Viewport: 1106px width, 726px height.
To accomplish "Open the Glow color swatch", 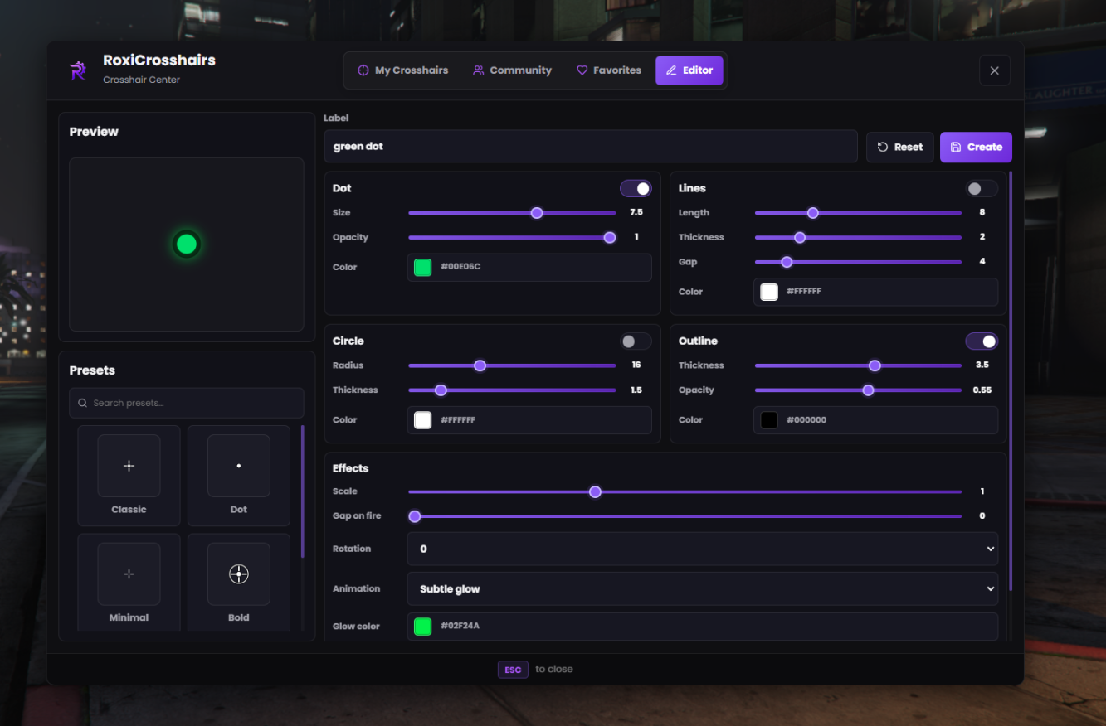I will [423, 627].
